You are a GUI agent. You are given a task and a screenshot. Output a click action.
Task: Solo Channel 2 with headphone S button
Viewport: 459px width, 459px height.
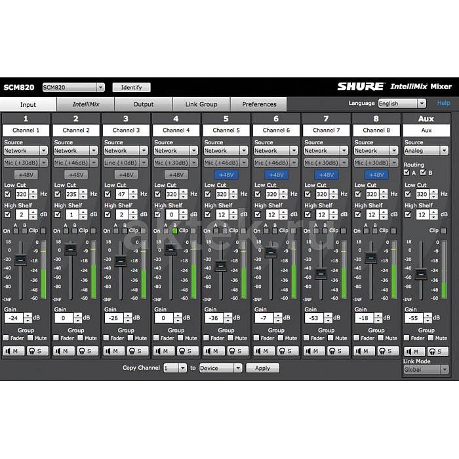pos(88,351)
